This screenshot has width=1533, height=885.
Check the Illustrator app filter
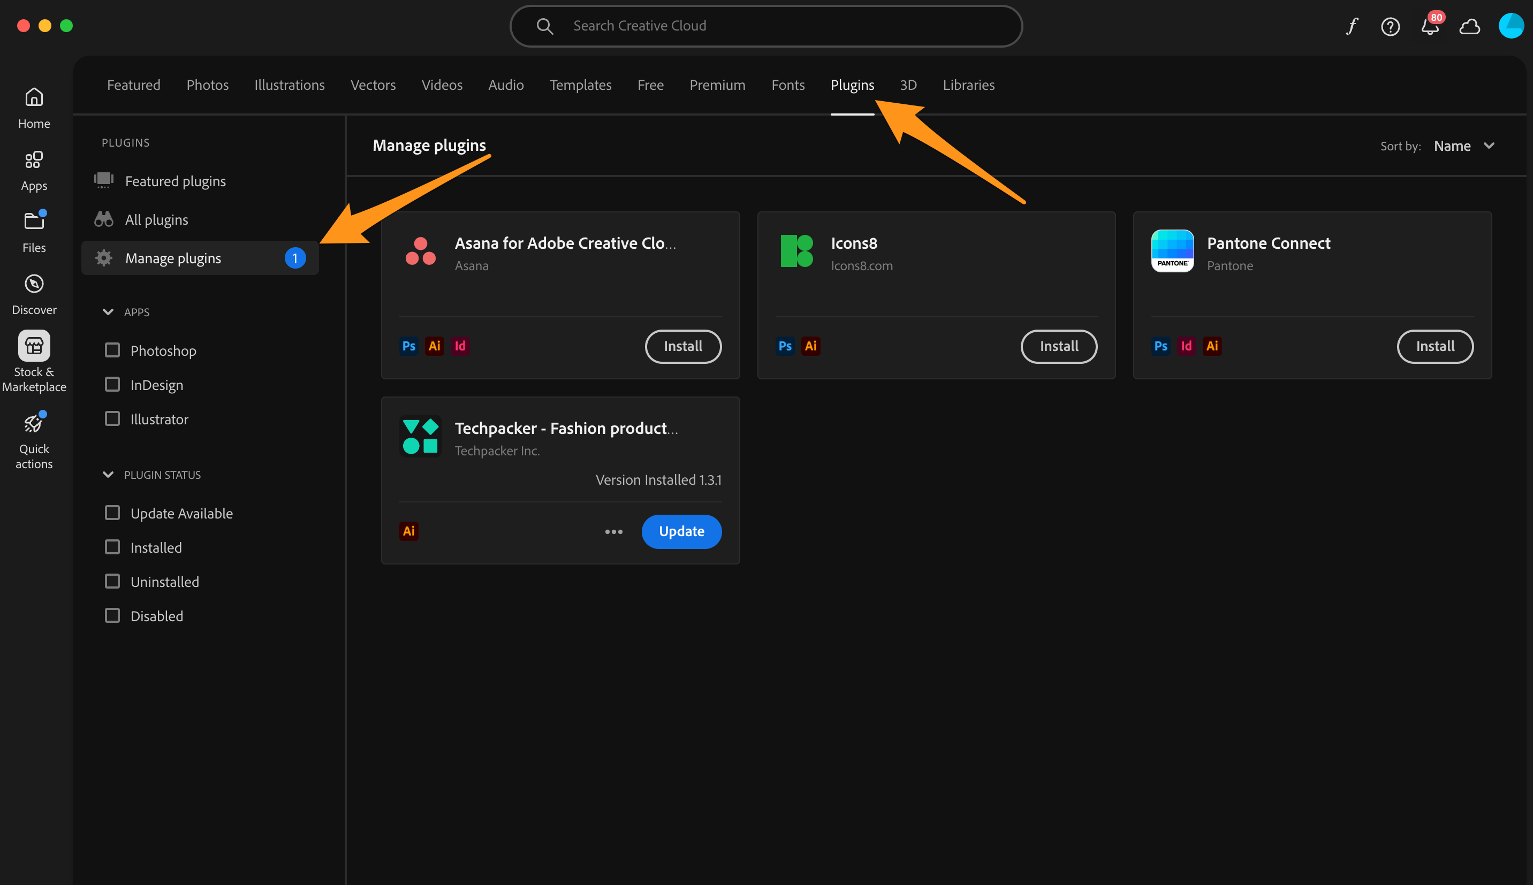[x=112, y=419]
